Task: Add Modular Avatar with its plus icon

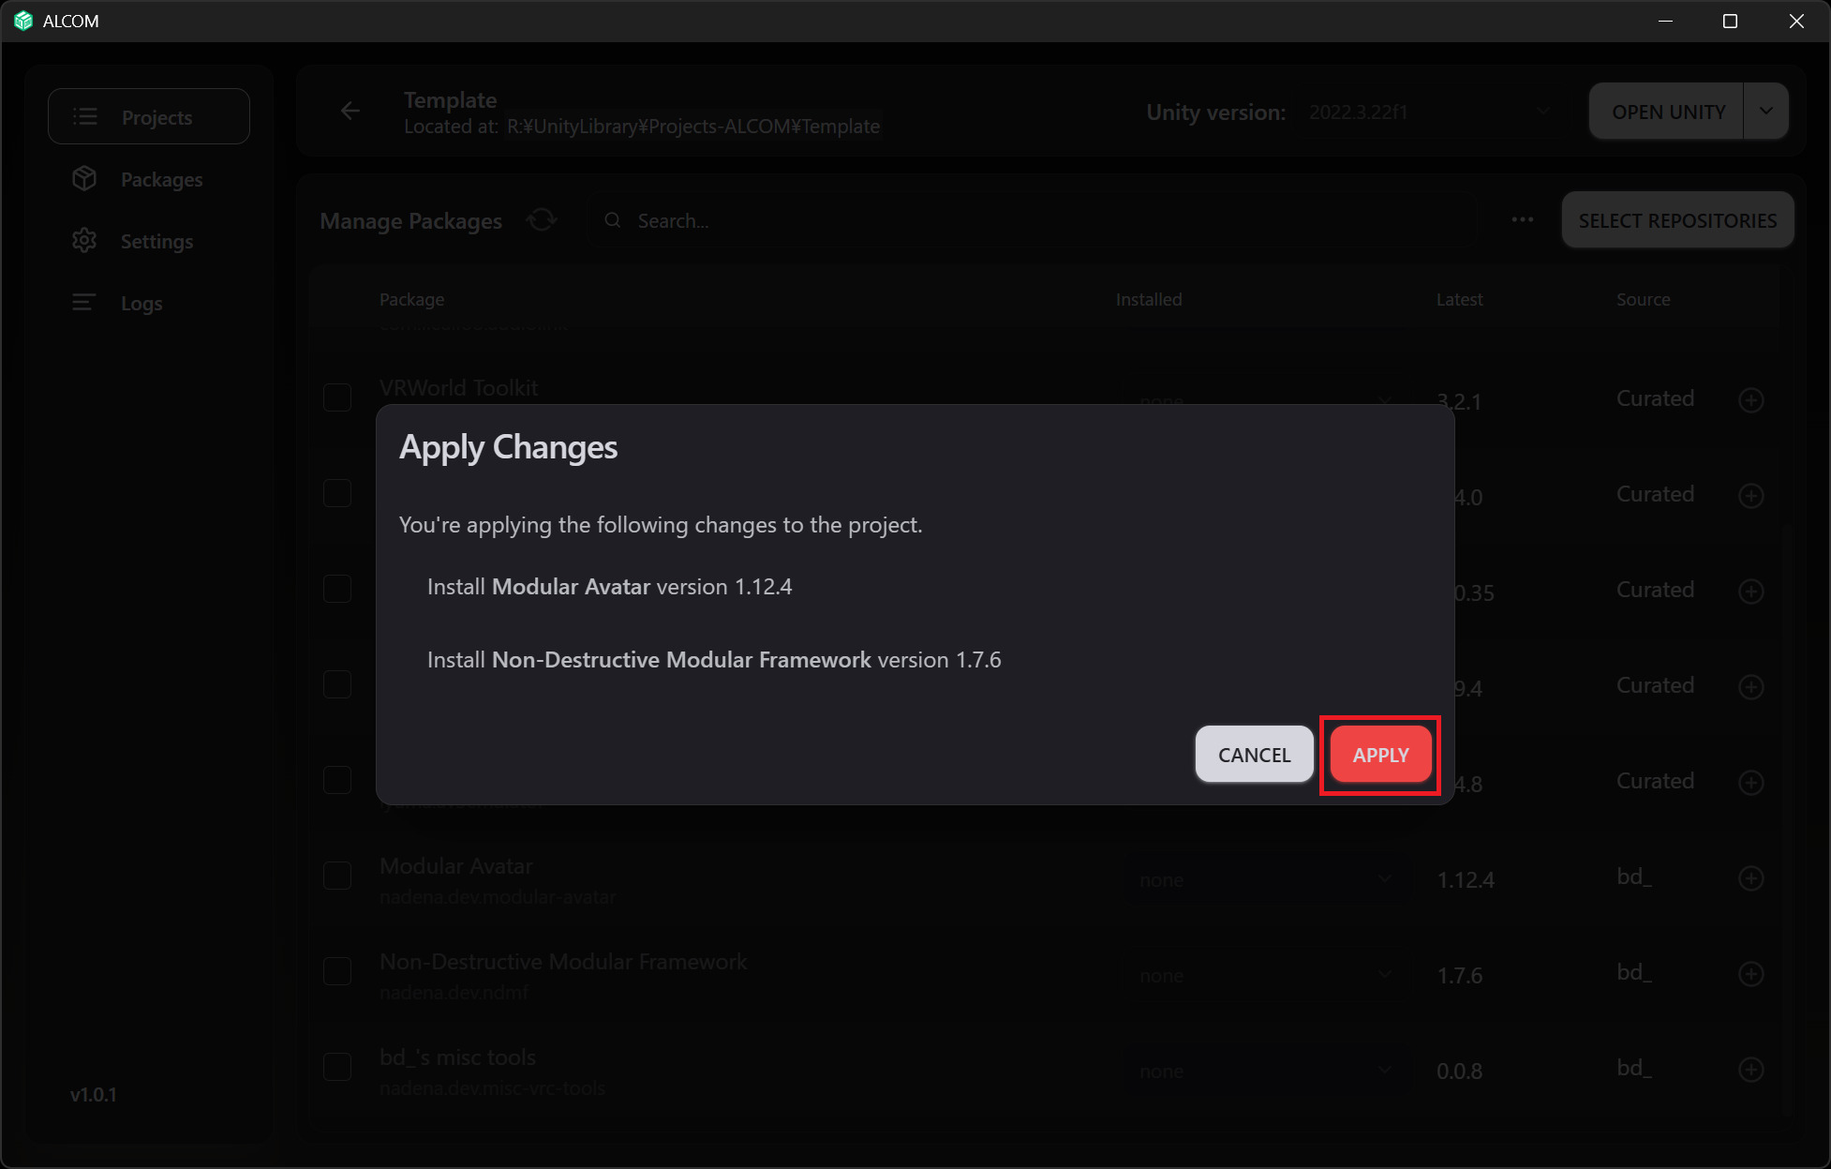Action: (x=1751, y=878)
